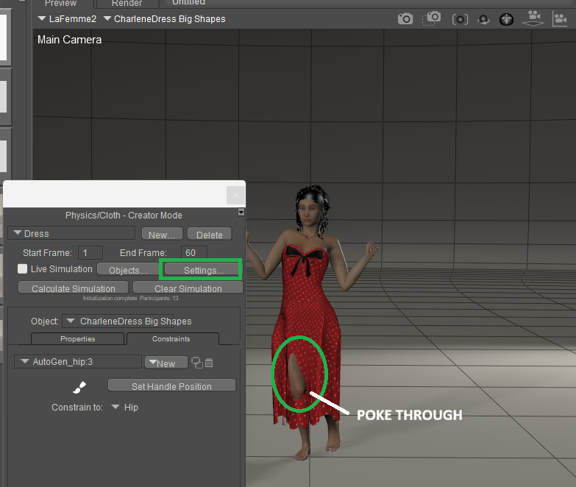Switch to the Properties tab
The height and width of the screenshot is (487, 576).
[77, 339]
